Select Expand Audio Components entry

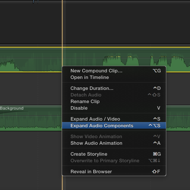click(x=114, y=125)
